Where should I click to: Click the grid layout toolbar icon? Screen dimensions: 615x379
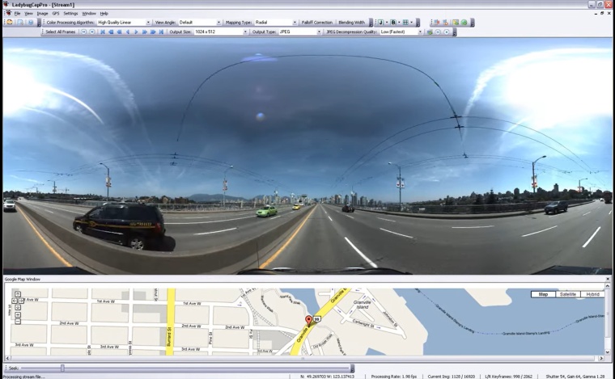pyautogui.click(x=405, y=23)
